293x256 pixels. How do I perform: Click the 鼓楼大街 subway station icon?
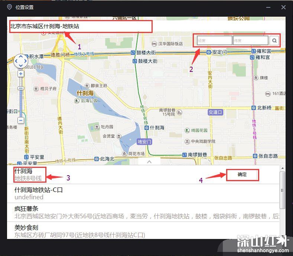click(133, 53)
